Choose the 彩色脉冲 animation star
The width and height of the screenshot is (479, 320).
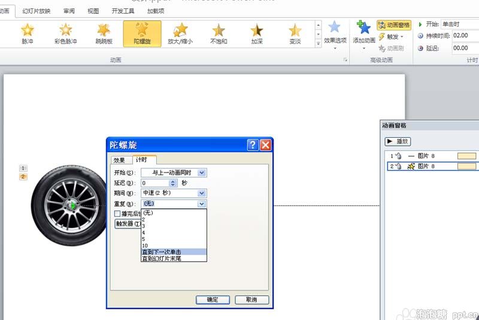click(65, 34)
